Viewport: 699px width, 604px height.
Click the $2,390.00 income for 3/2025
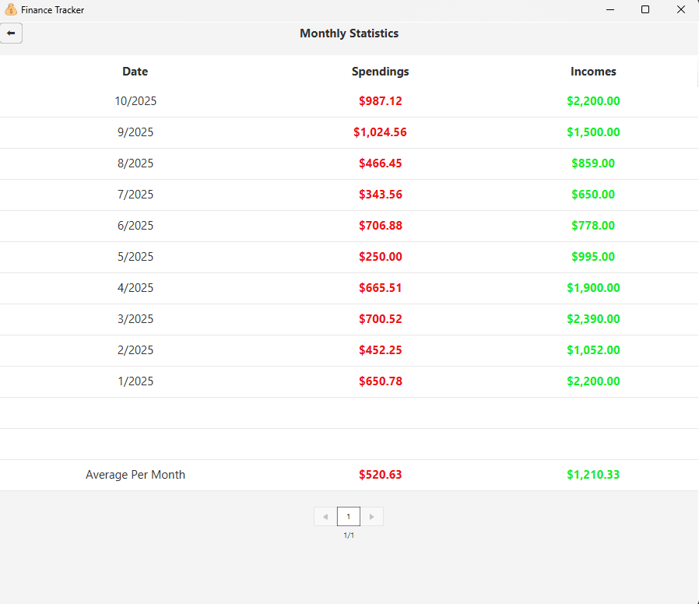point(593,319)
